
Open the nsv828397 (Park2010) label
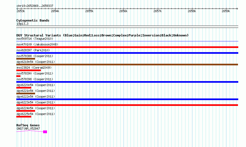[33, 50]
